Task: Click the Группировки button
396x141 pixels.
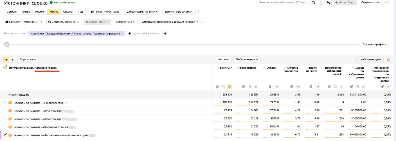Action: coord(28,59)
